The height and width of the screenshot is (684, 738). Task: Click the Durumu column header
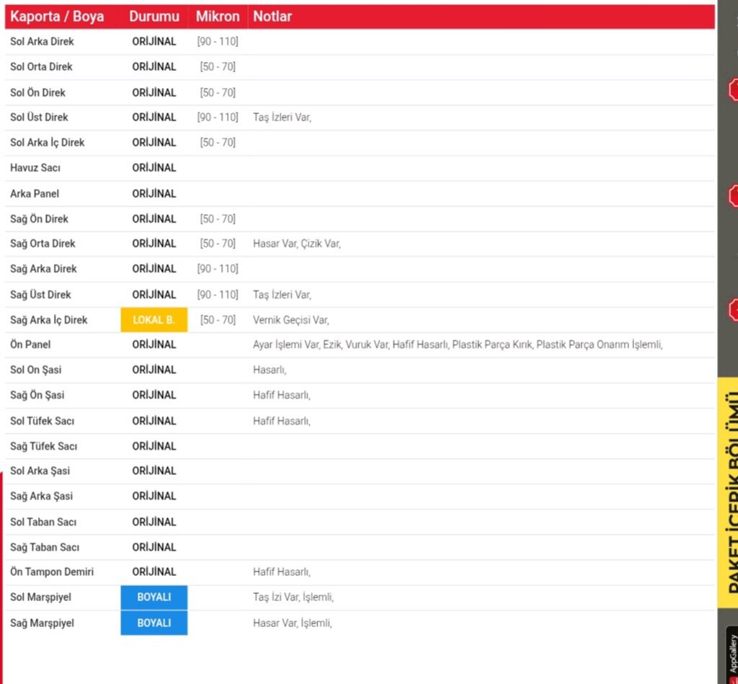point(154,17)
